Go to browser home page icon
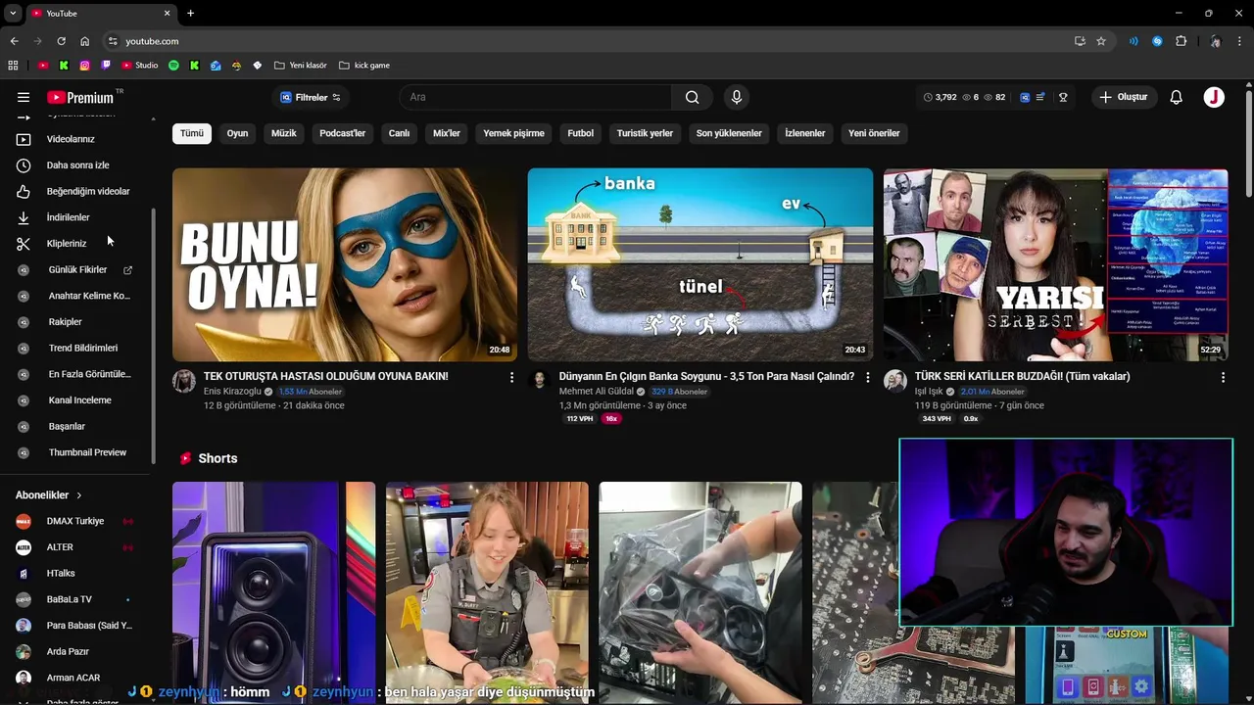Image resolution: width=1254 pixels, height=705 pixels. pos(84,41)
